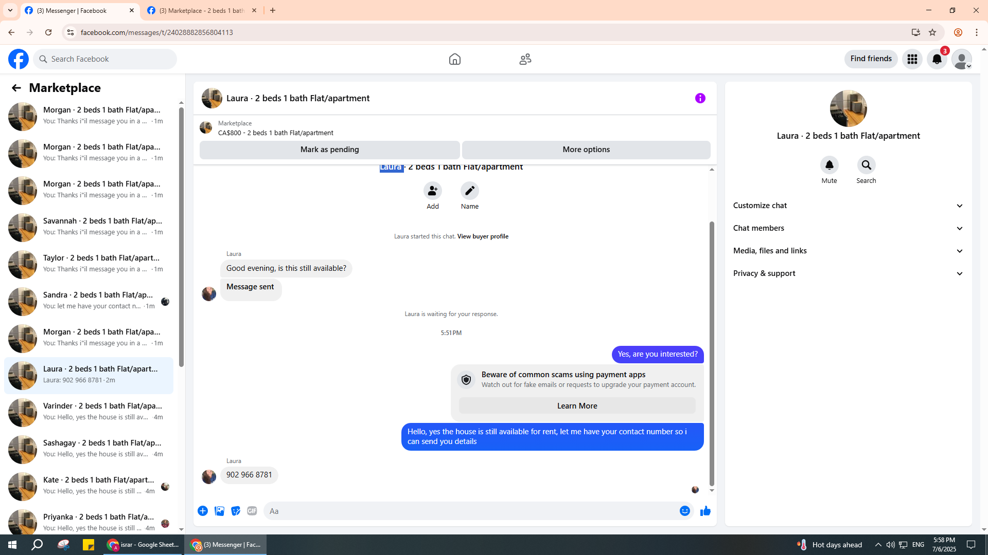
Task: Go back from Marketplace chat list
Action: pyautogui.click(x=16, y=88)
